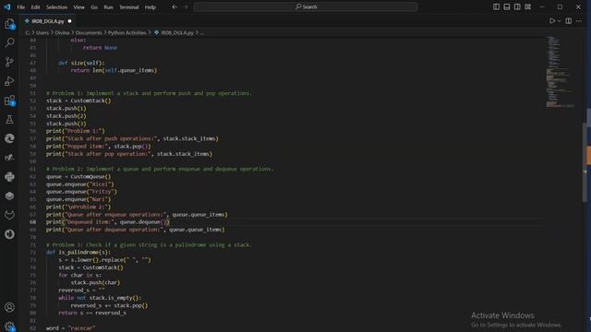Click the "return s == reversed_s" line
This screenshot has width=591, height=332.
(x=92, y=313)
